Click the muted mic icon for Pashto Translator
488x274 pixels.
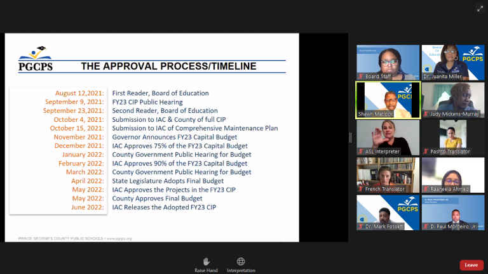click(426, 152)
